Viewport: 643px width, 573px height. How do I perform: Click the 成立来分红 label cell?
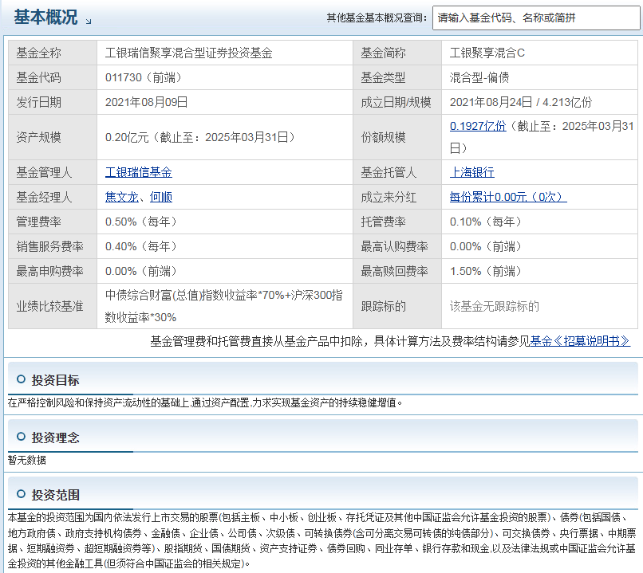397,197
